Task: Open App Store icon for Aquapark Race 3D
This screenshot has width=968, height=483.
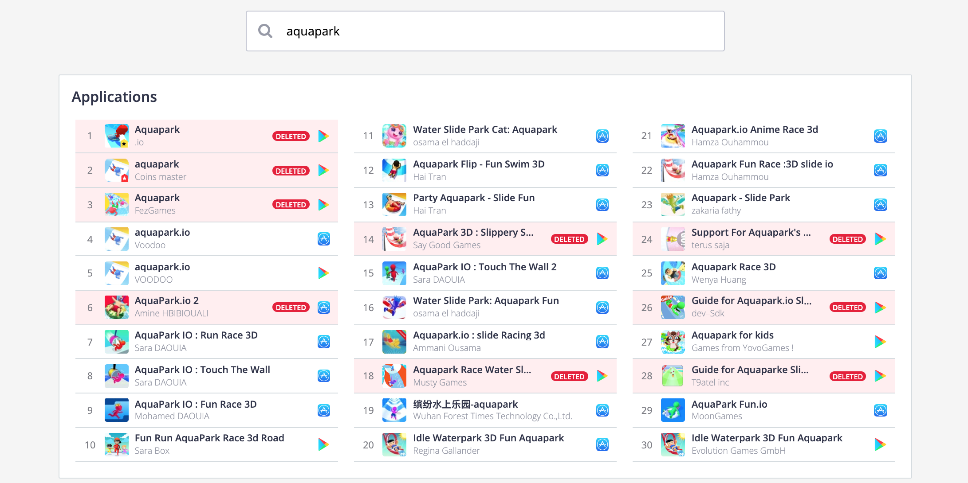Action: tap(881, 273)
